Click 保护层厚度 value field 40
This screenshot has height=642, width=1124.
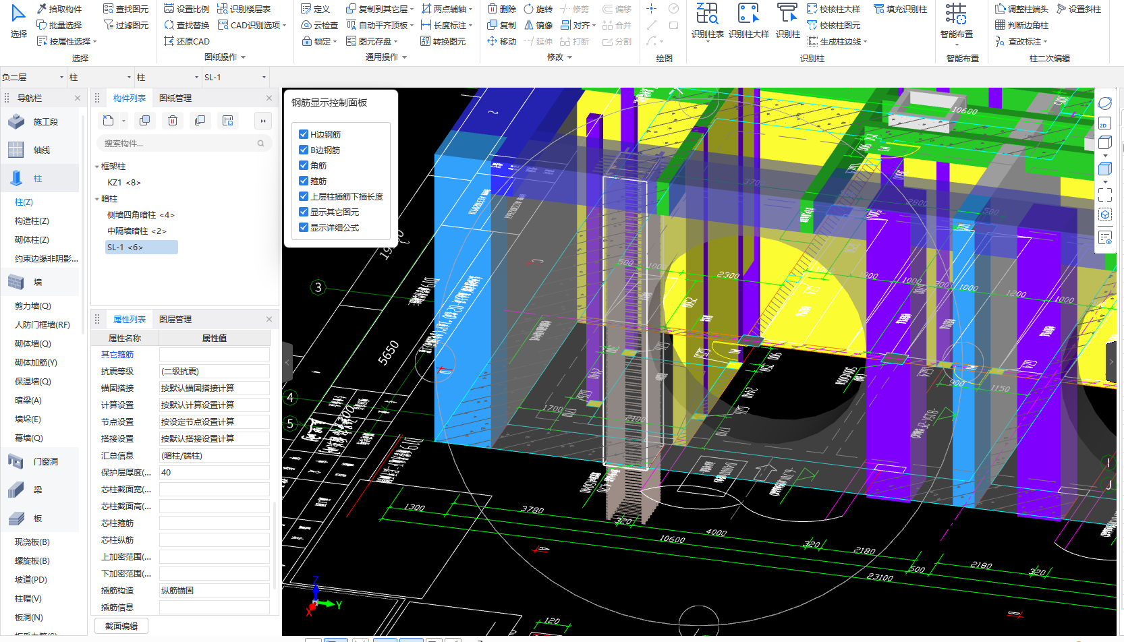(x=215, y=473)
